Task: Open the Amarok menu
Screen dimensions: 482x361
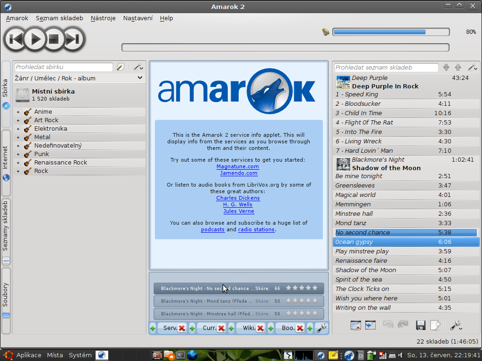Action: tap(17, 18)
